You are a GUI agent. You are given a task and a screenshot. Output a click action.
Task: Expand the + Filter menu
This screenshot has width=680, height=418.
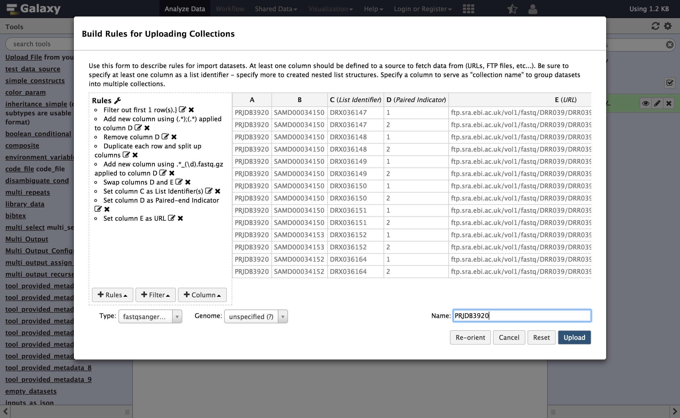pos(155,295)
